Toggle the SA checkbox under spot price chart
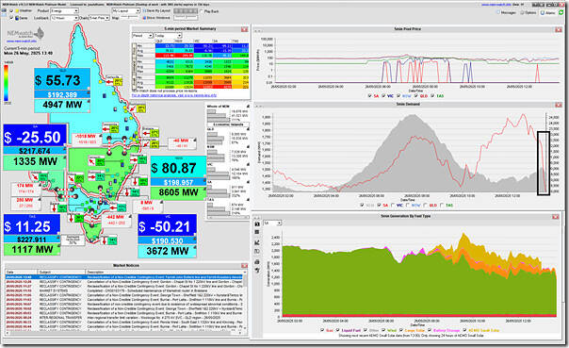The height and width of the screenshot is (348, 569). click(370, 96)
